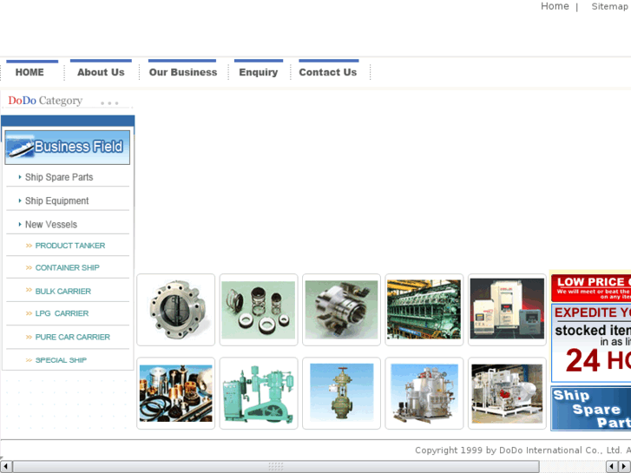Image resolution: width=631 pixels, height=473 pixels.
Task: Click chevron icon beside BULK CARRIER
Action: pyautogui.click(x=29, y=290)
